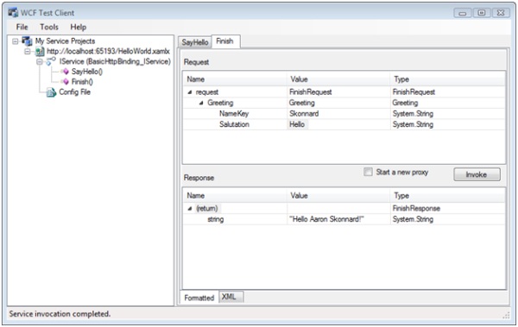This screenshot has width=518, height=327.
Task: Open the Help menu
Action: pos(79,27)
